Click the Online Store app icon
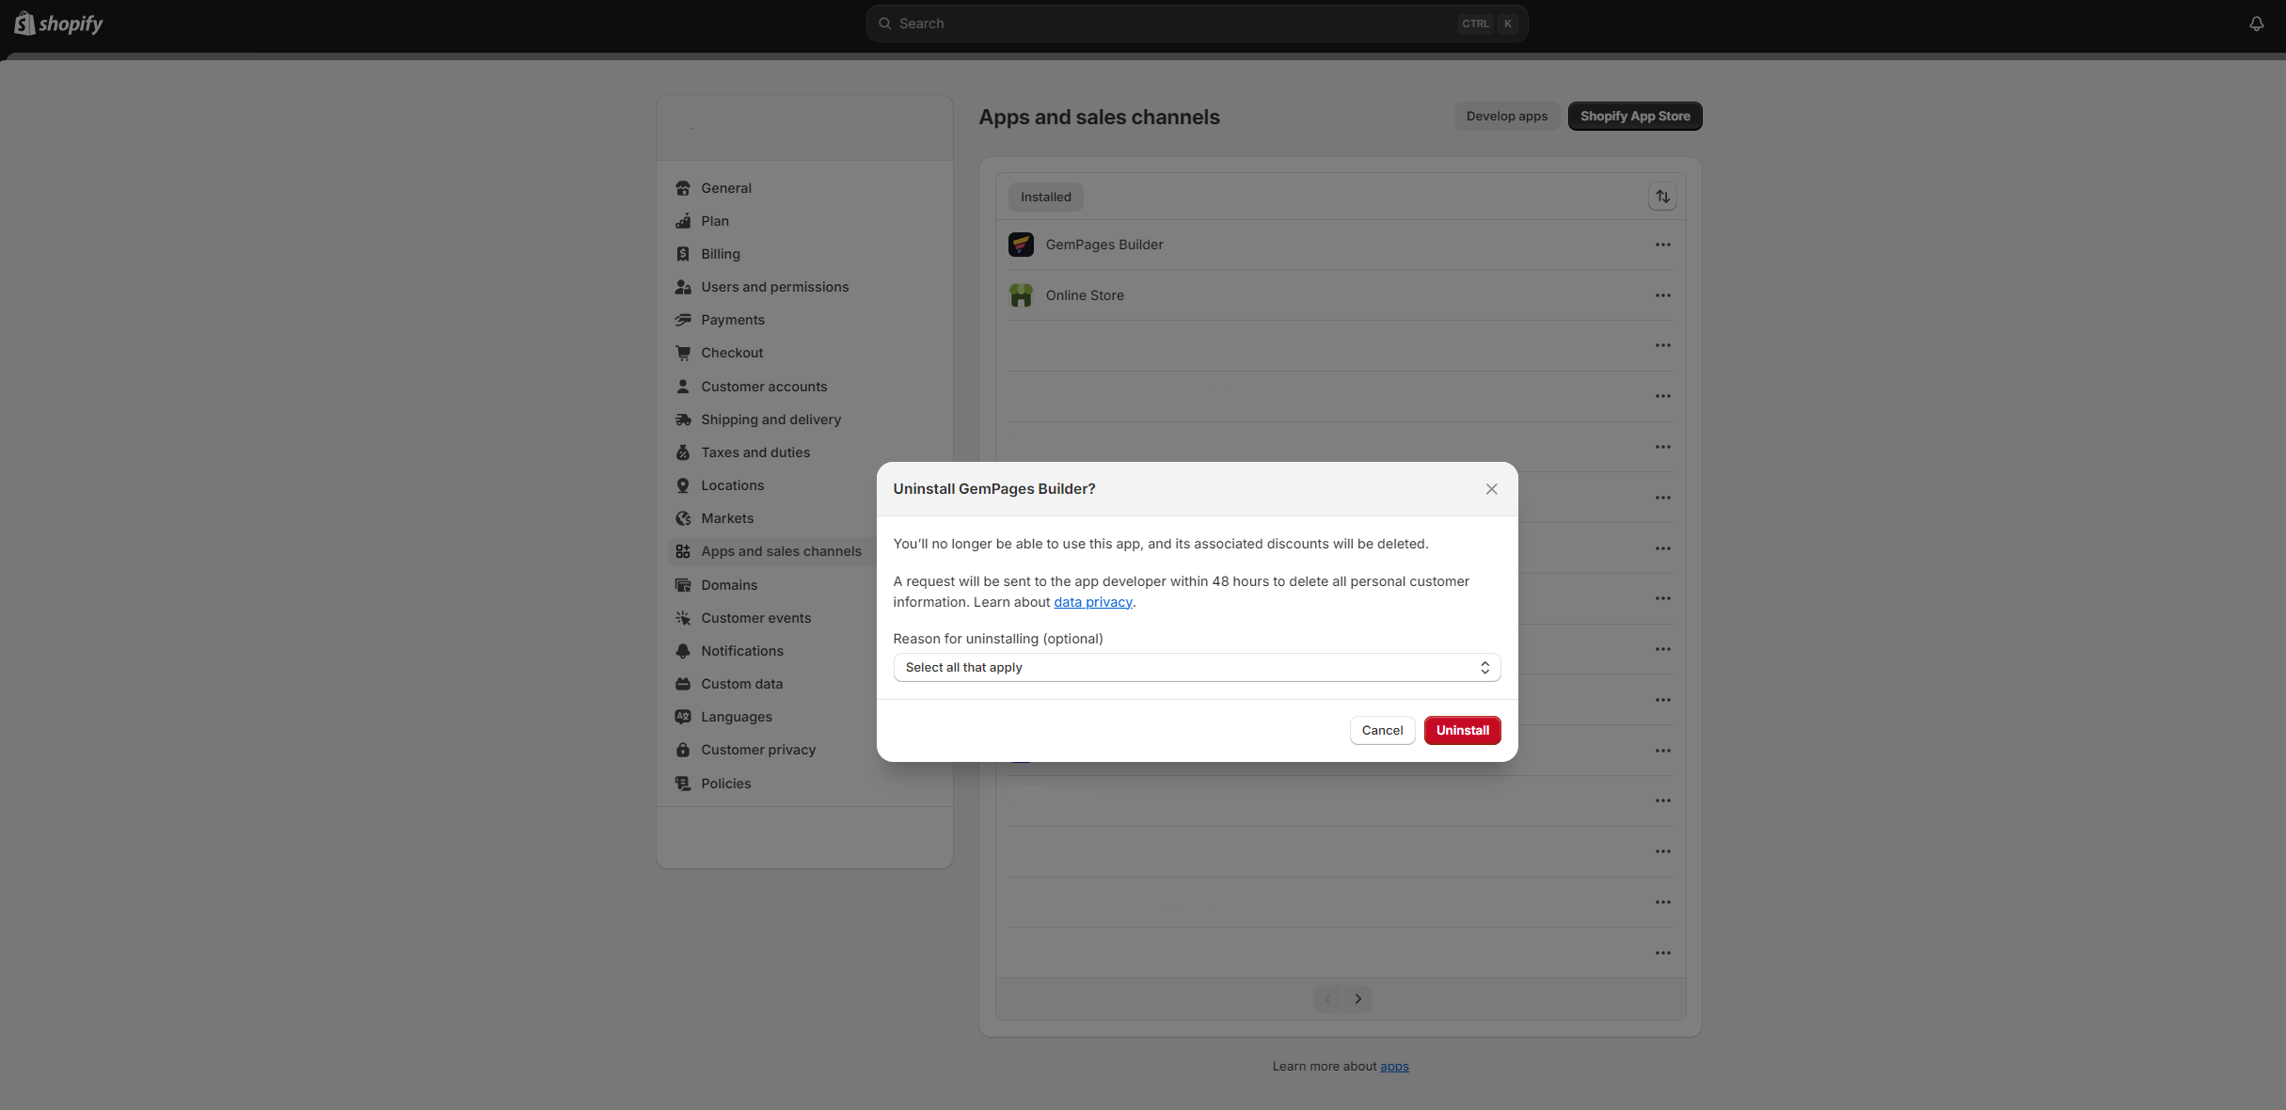This screenshot has height=1110, width=2286. 1021,295
